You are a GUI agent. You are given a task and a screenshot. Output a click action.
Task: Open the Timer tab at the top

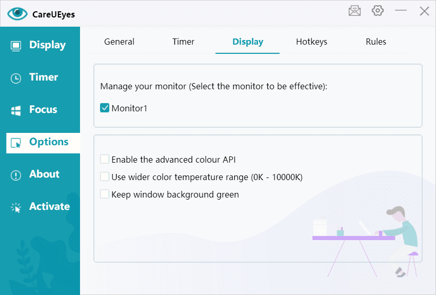(x=183, y=42)
